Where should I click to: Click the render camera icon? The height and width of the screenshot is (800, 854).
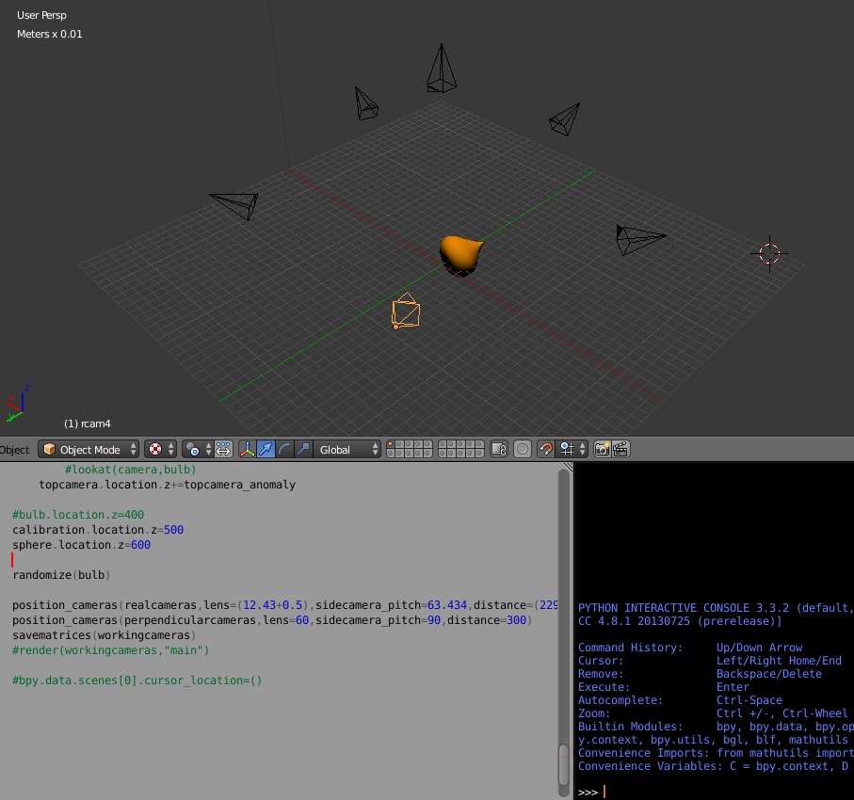point(603,449)
